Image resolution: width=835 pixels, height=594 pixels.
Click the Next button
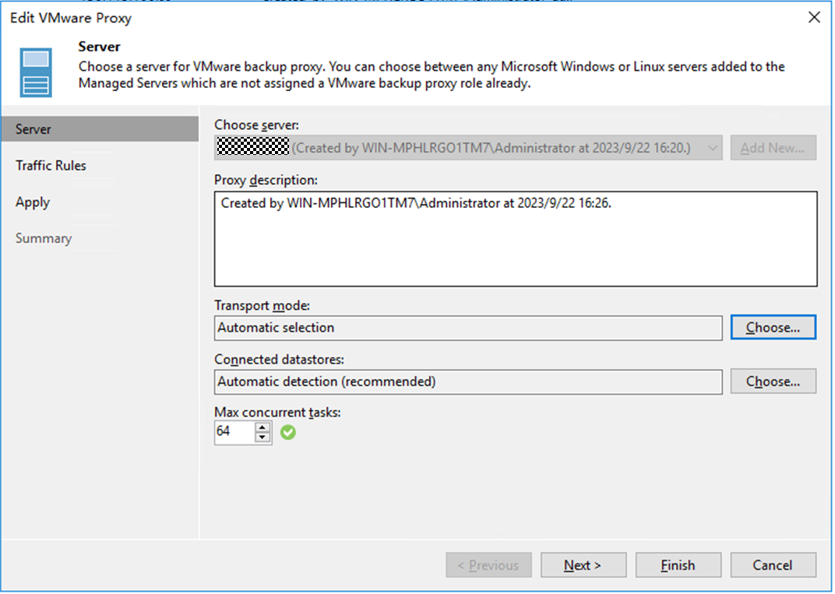point(583,566)
